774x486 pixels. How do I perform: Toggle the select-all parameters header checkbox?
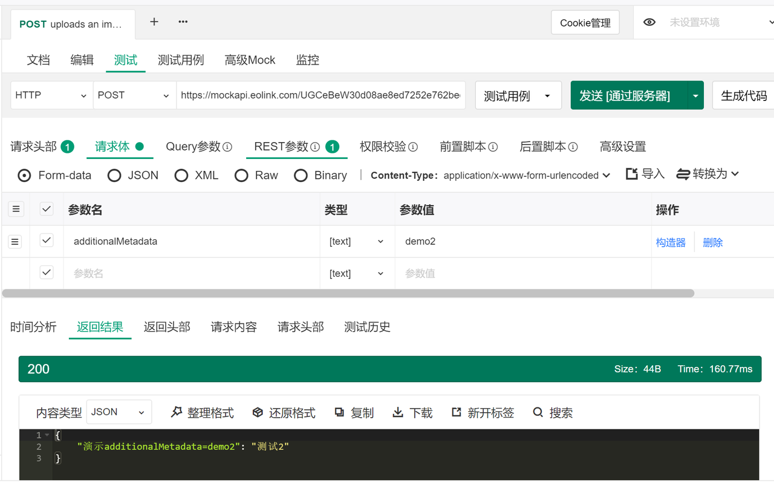pos(47,209)
